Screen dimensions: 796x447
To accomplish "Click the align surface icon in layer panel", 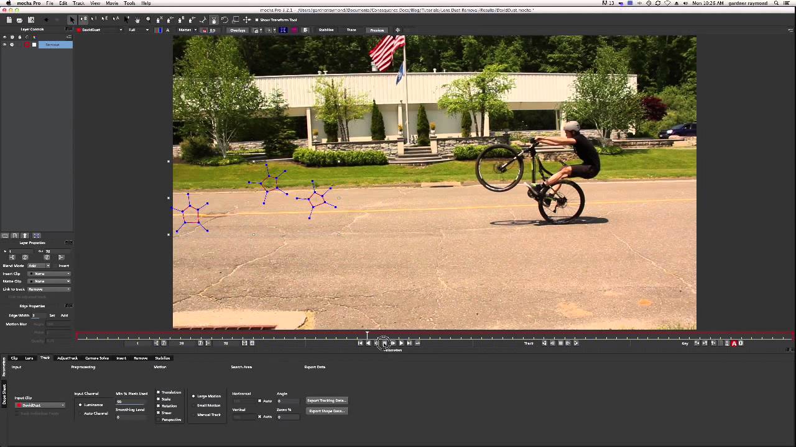I will click(x=36, y=235).
